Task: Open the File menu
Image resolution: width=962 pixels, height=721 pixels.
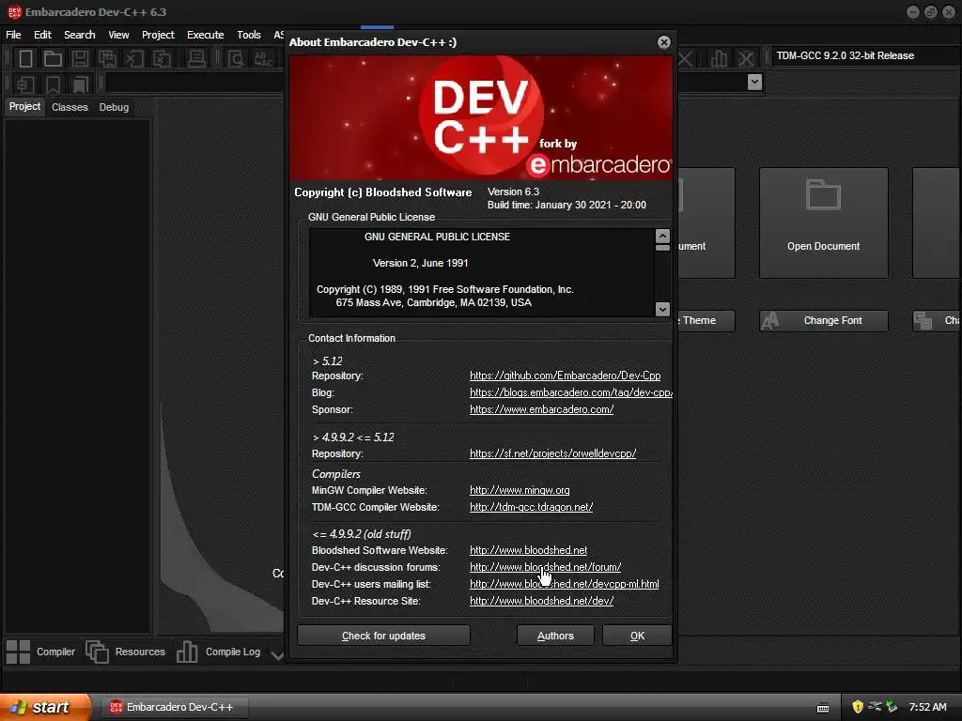Action: click(x=13, y=35)
